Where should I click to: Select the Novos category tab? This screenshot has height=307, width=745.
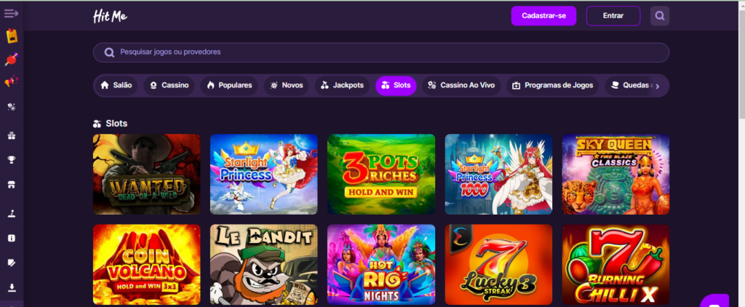point(286,86)
